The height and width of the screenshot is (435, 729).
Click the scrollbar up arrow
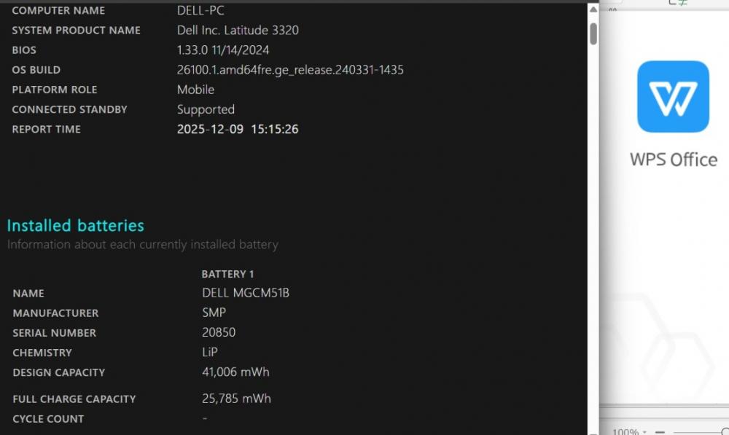[x=593, y=9]
